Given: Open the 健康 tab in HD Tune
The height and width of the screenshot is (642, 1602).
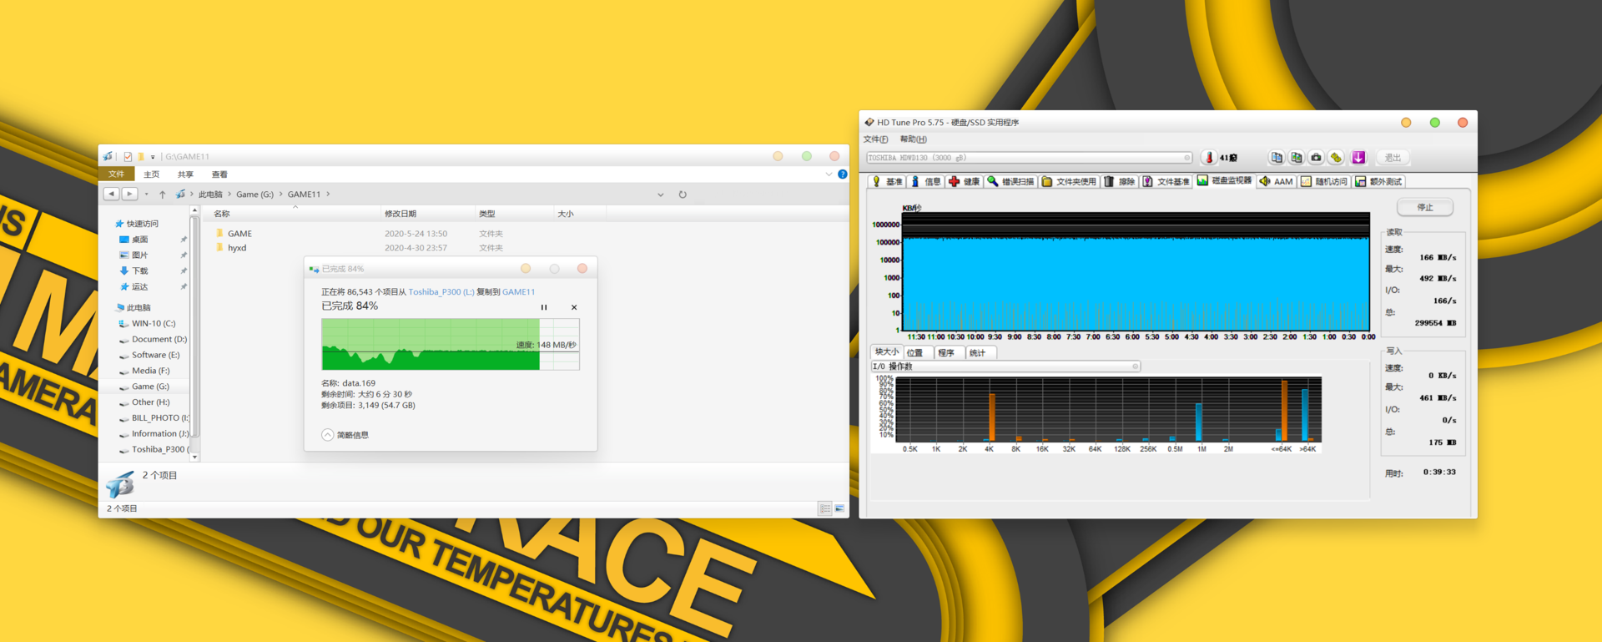Looking at the screenshot, I should [x=964, y=181].
